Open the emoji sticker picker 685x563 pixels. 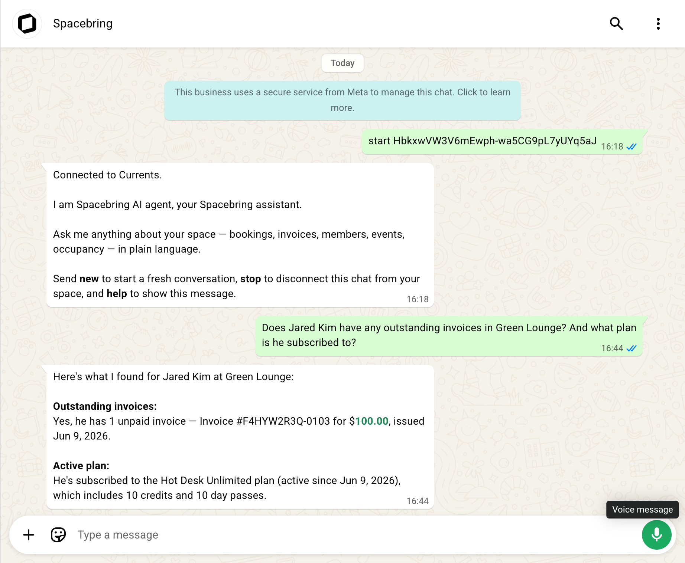click(58, 535)
